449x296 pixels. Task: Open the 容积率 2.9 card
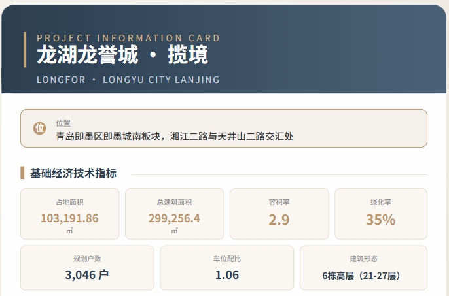point(279,214)
